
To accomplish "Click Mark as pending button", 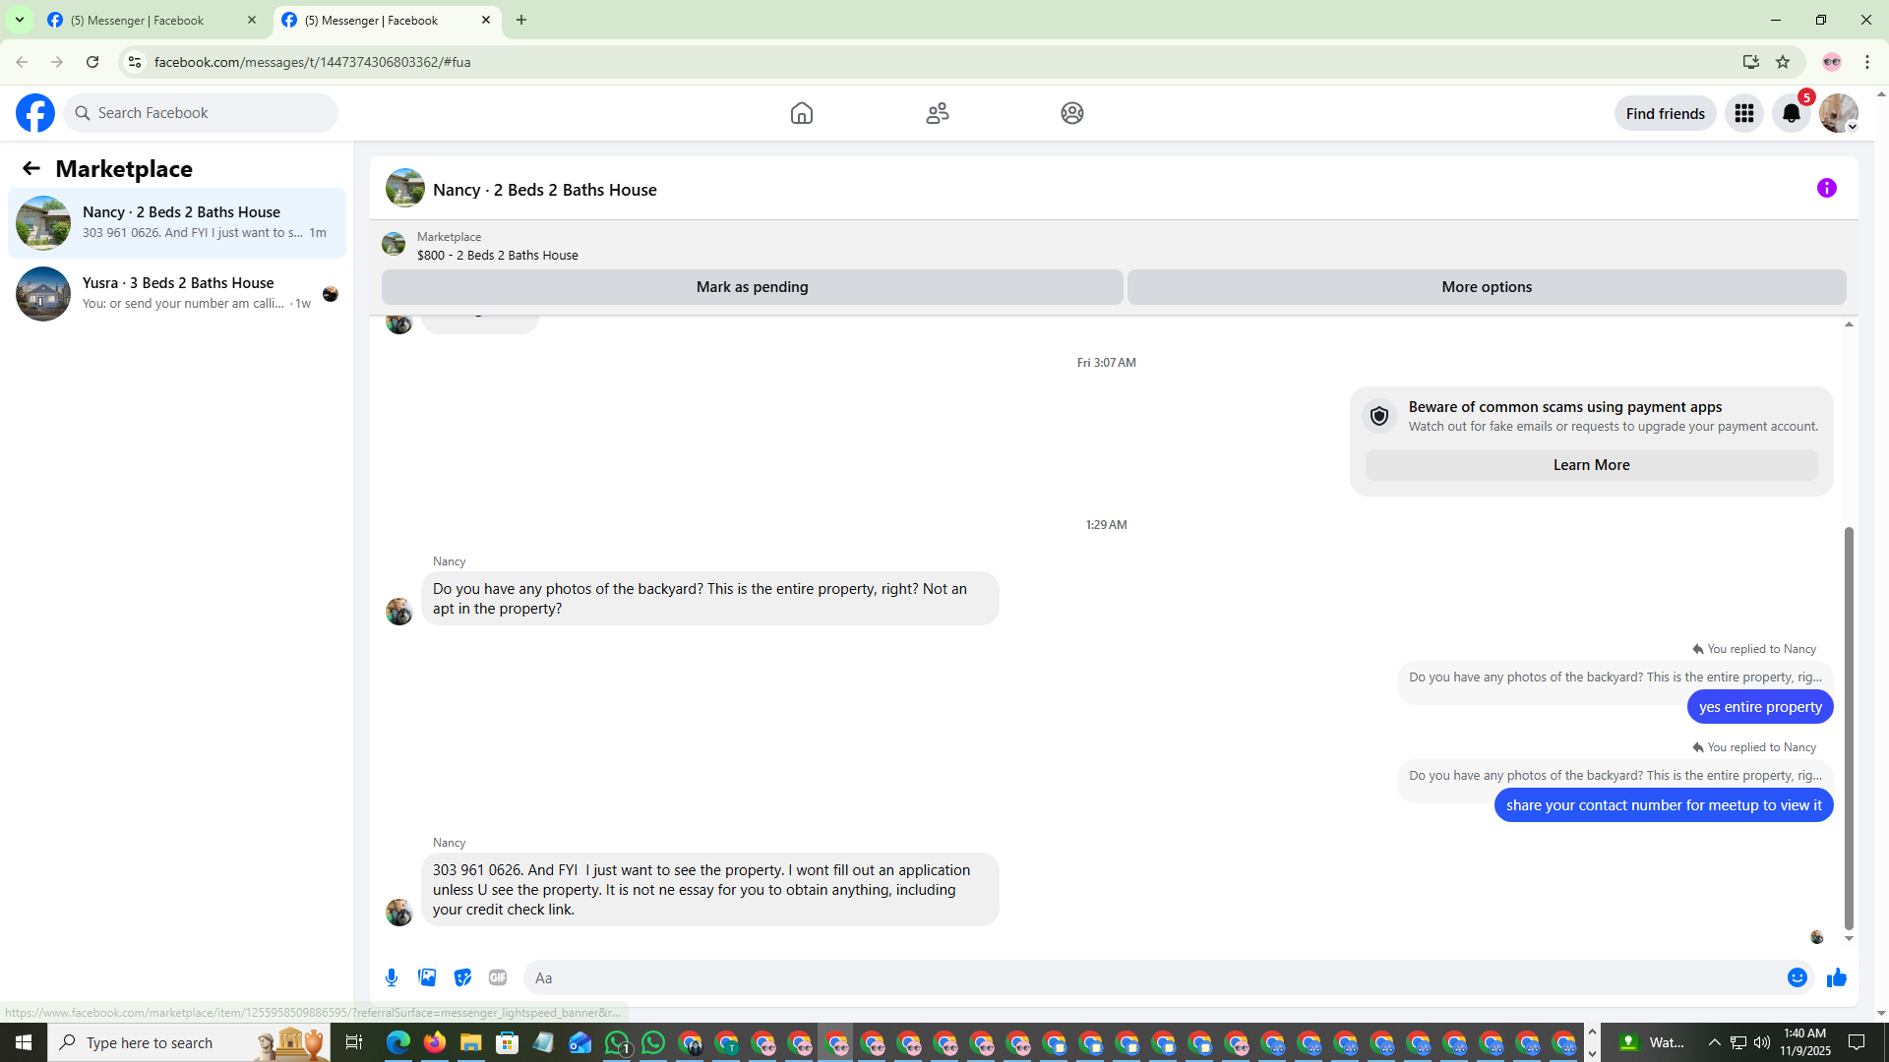I will coord(752,287).
